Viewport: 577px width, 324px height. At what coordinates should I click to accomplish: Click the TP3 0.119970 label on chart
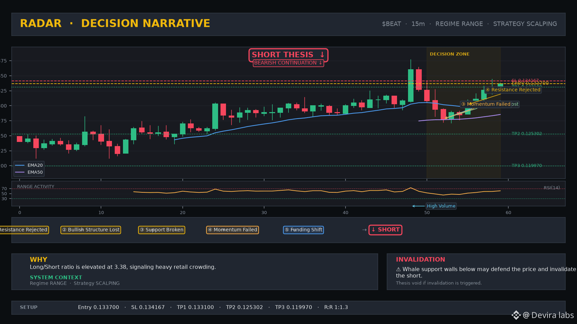coord(527,166)
